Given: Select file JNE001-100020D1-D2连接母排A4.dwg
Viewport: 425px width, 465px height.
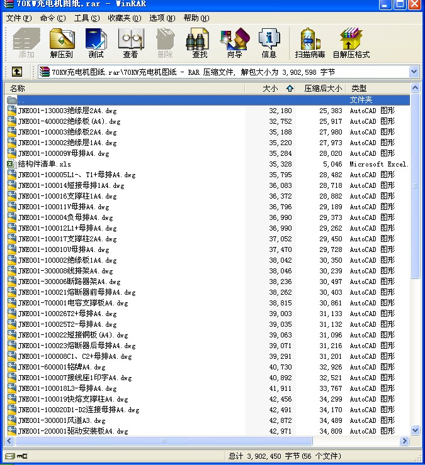Looking at the screenshot, I should 79,410.
